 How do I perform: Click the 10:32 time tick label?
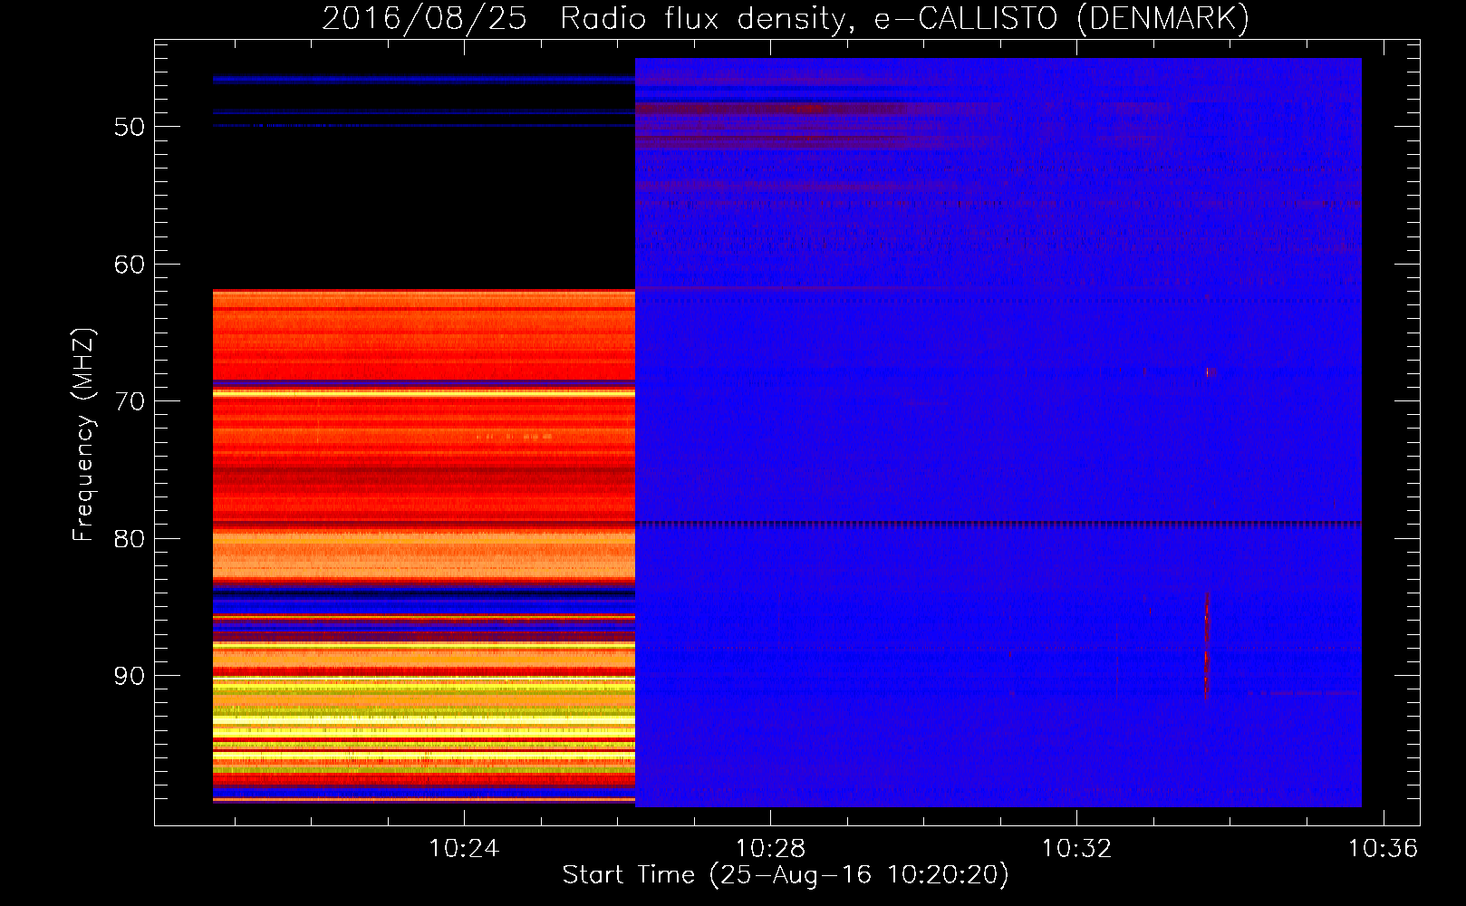click(1076, 848)
